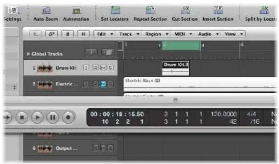Click the Repeat Section icon
279x164 pixels.
[151, 10]
